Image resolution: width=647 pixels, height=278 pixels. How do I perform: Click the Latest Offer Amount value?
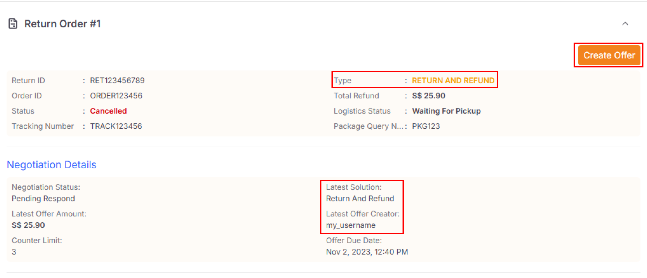click(28, 225)
